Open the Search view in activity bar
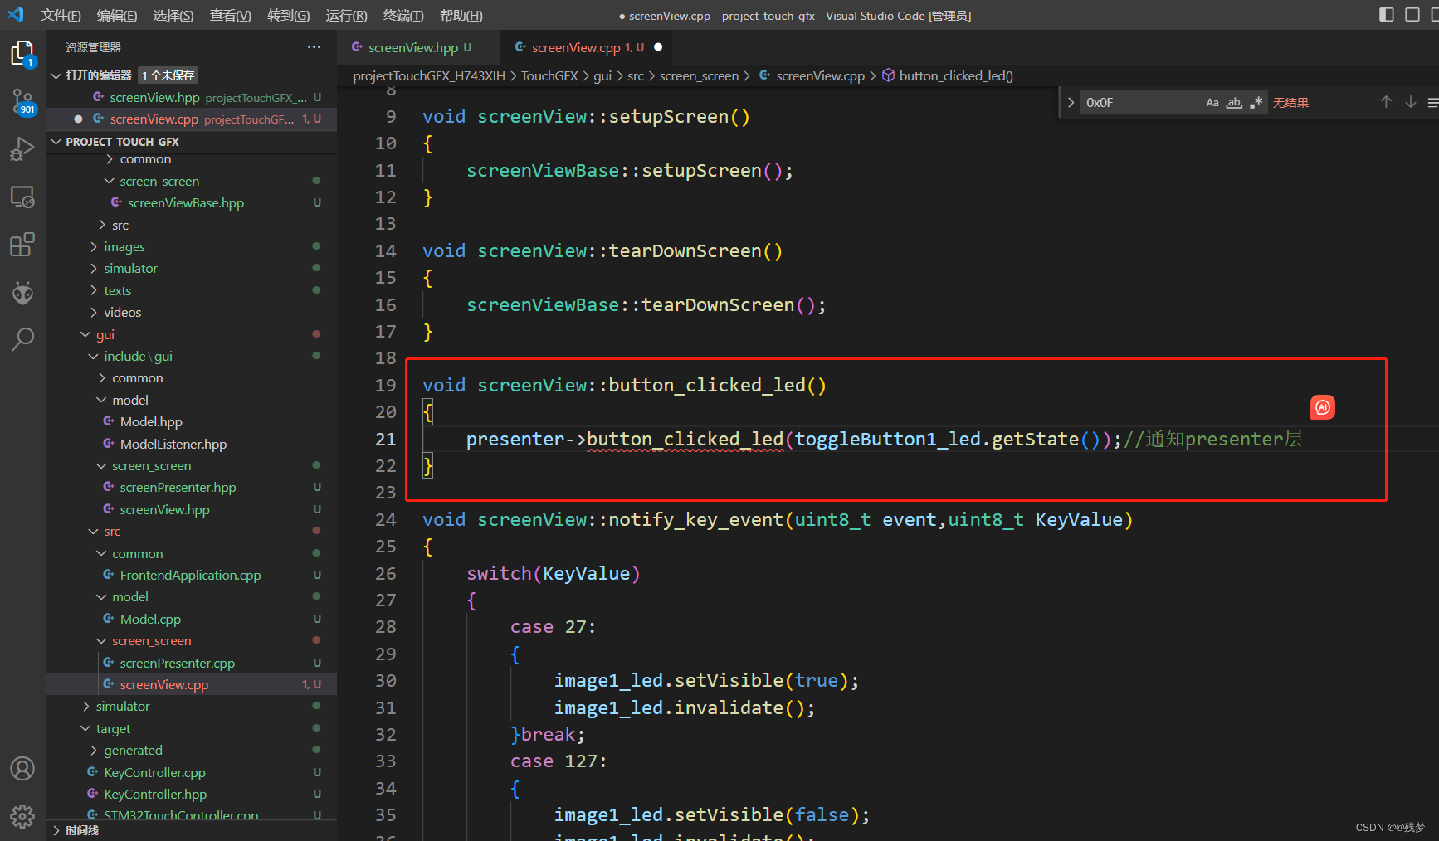 (22, 338)
